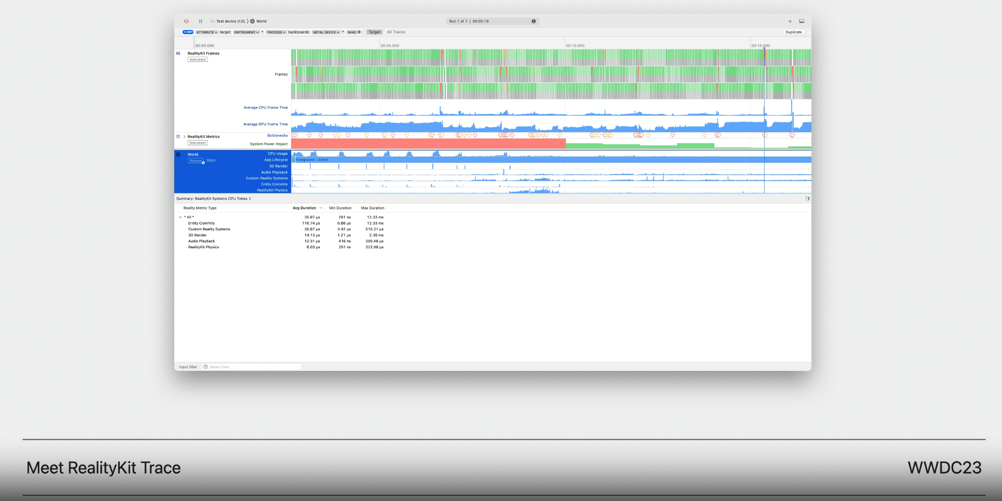Click the RealityKit Frames instrument icon

click(178, 53)
